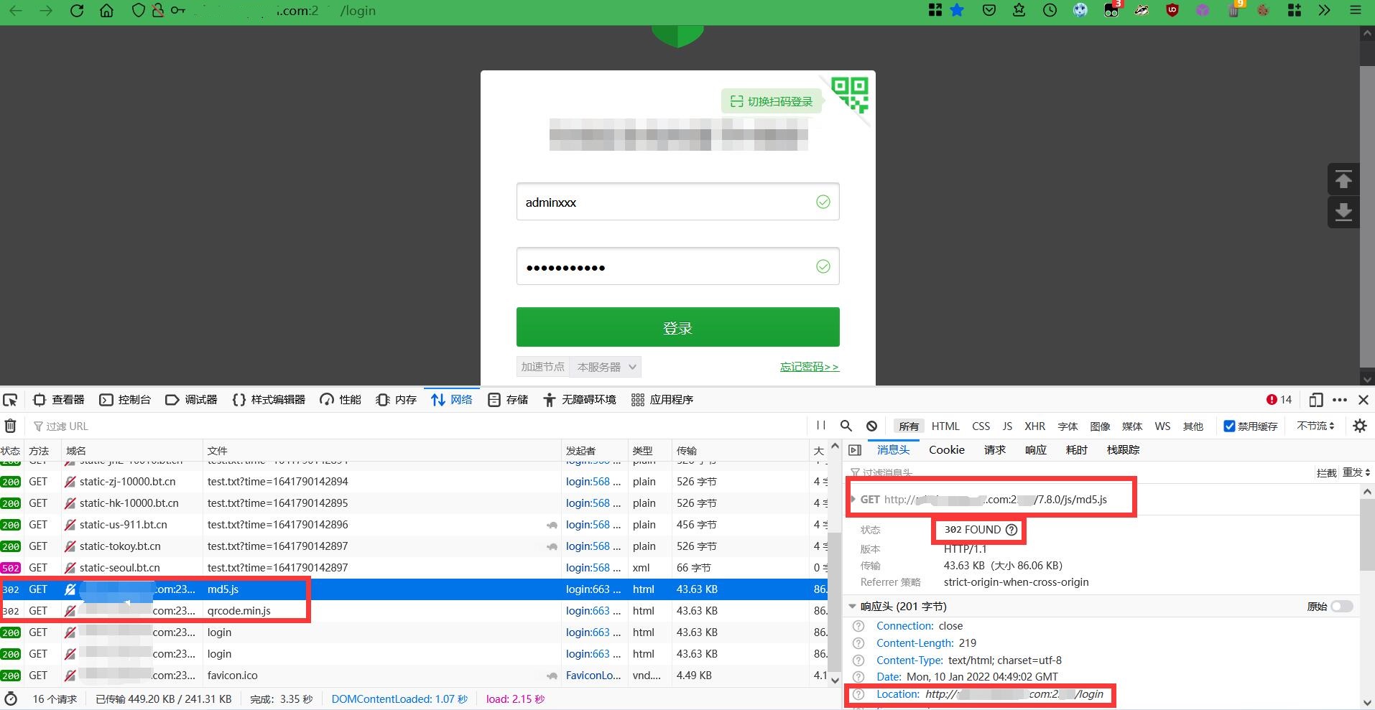Close the developer tools panel
Screen dimensions: 1375x710
pyautogui.click(x=1364, y=400)
